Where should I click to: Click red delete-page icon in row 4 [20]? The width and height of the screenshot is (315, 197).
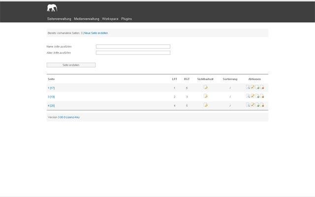click(262, 105)
